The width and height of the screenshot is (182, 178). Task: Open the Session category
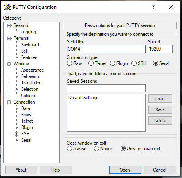click(21, 25)
